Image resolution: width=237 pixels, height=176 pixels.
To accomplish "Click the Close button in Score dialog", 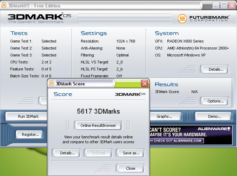I will click(x=131, y=168).
